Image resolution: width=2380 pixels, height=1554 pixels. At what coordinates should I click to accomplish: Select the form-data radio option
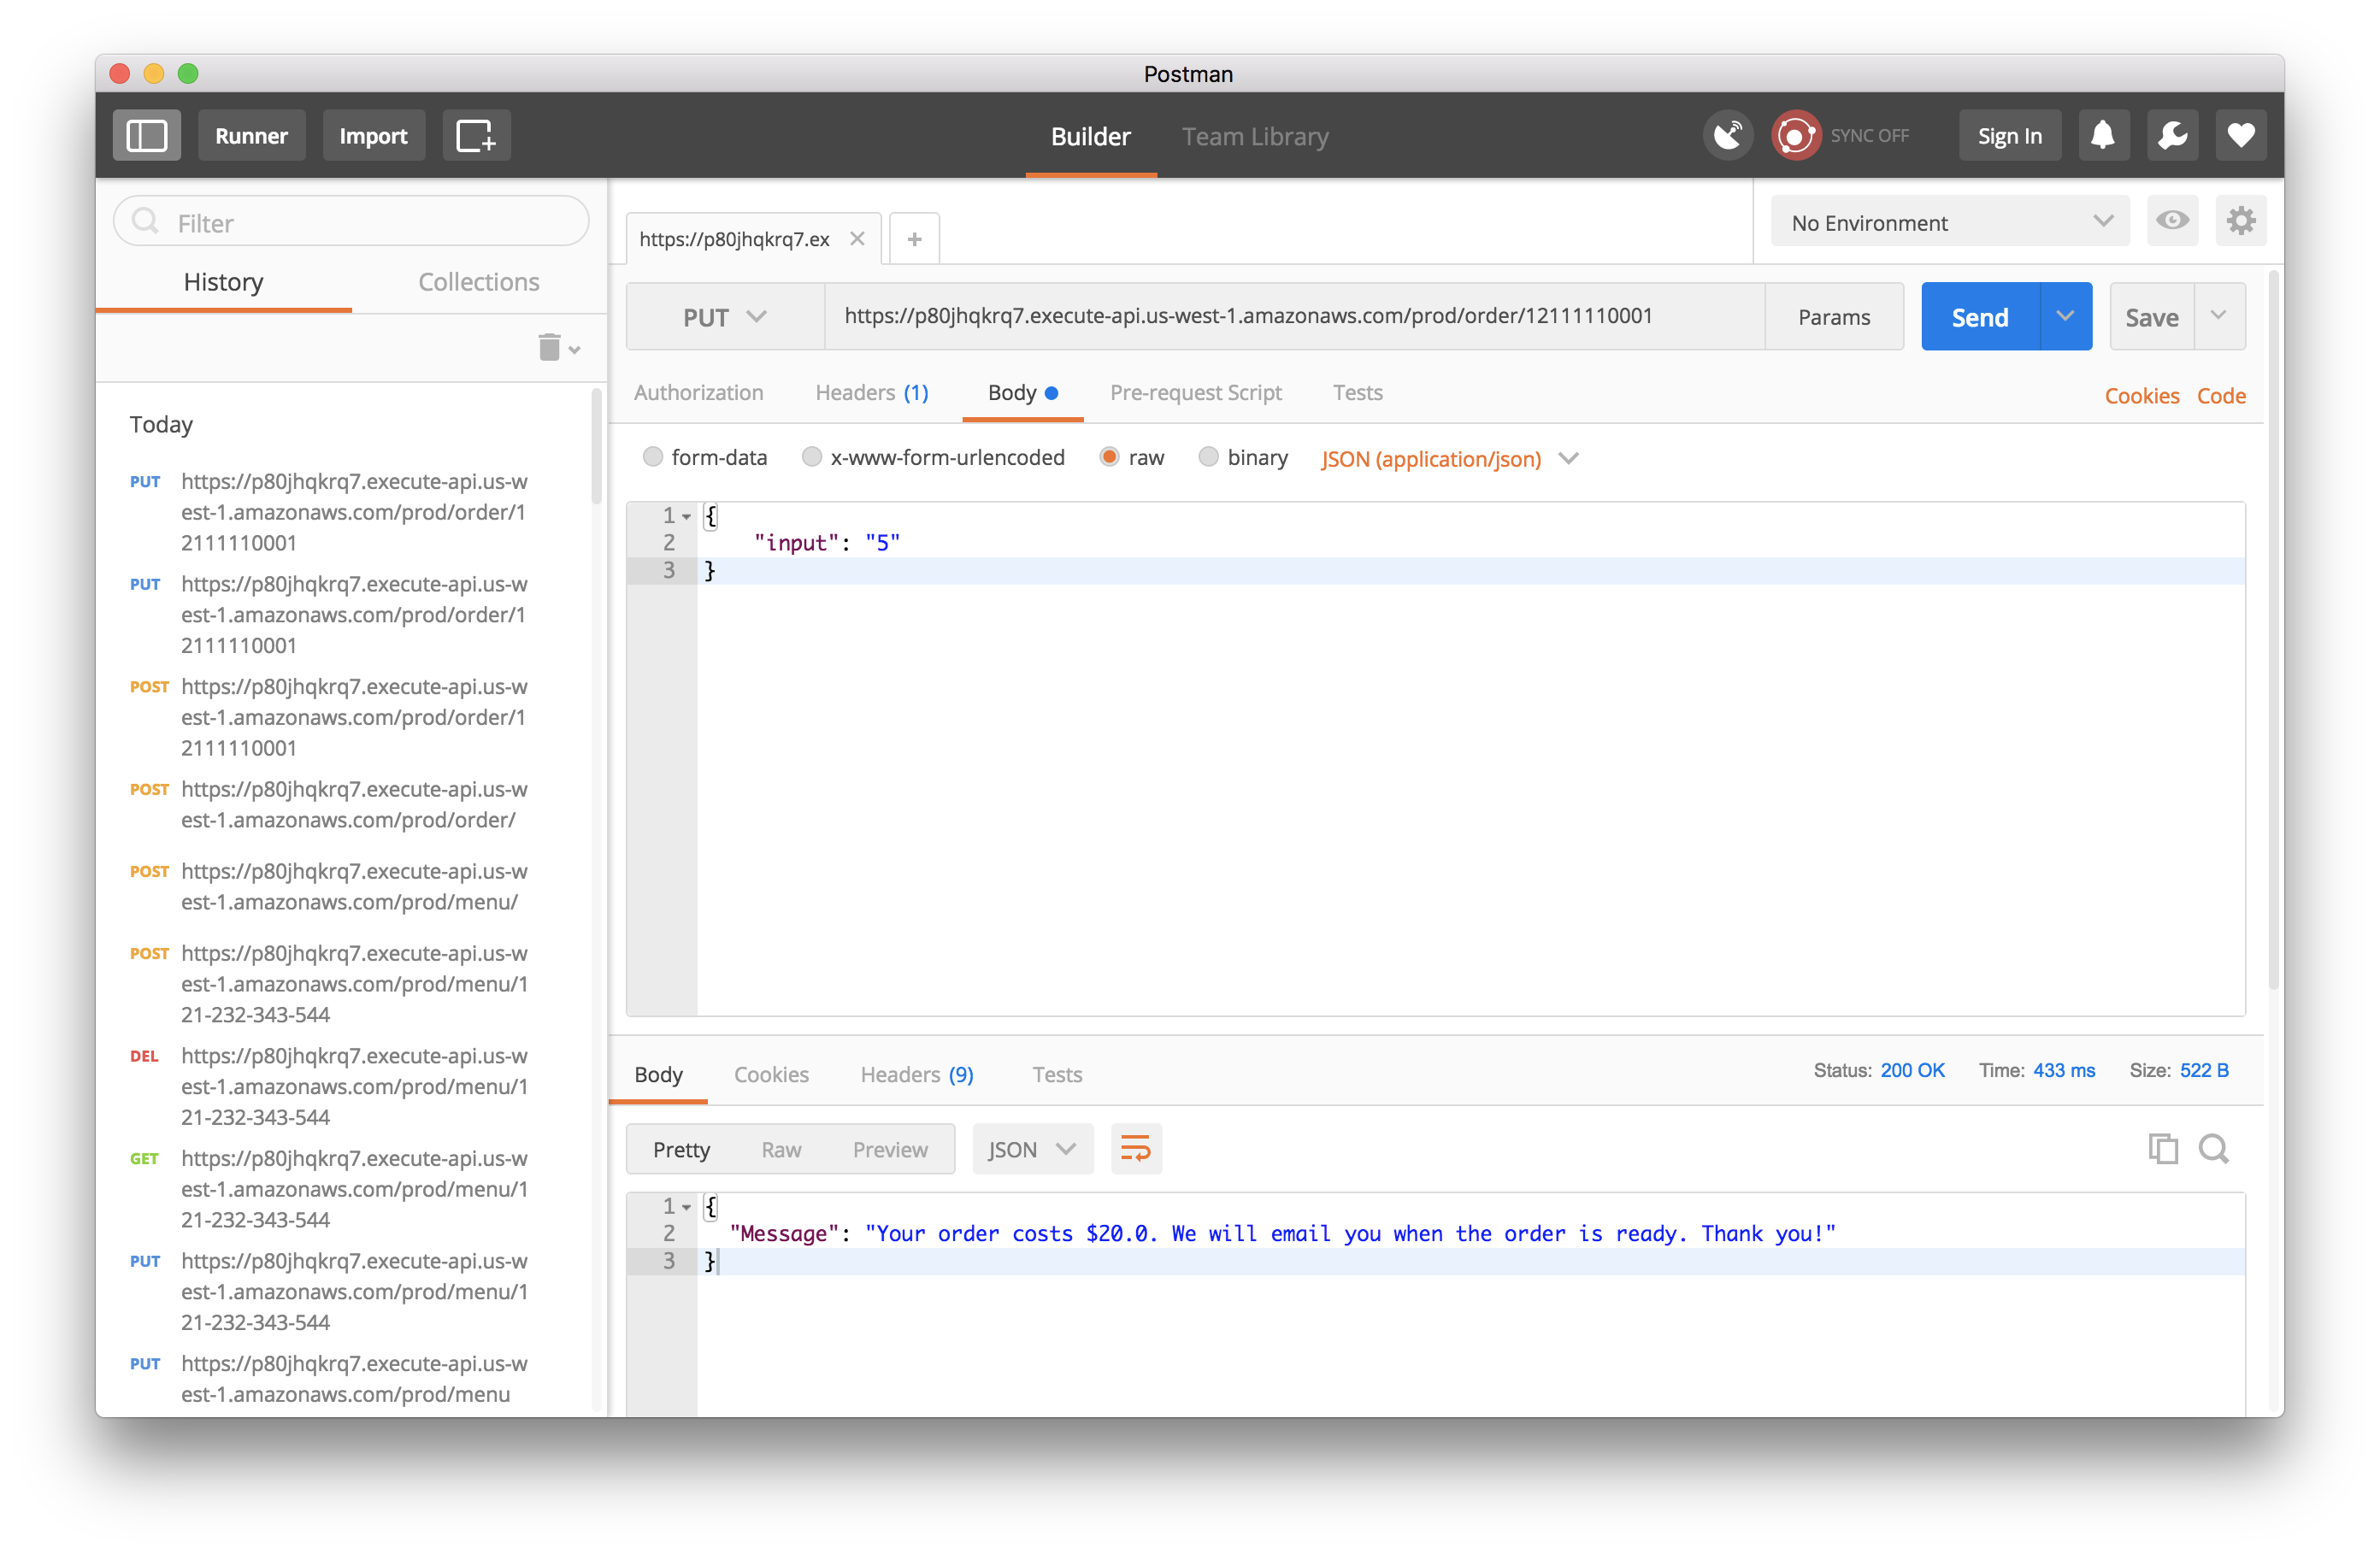point(653,457)
